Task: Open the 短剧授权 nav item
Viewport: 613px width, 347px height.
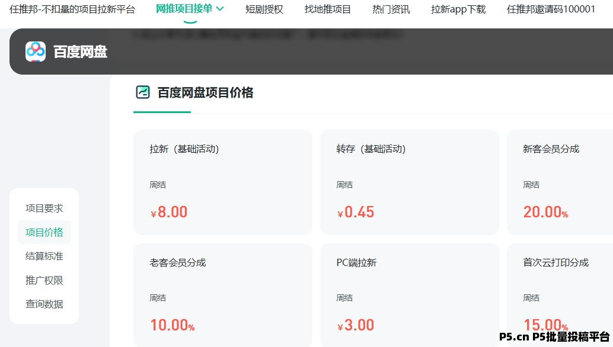Action: [264, 9]
